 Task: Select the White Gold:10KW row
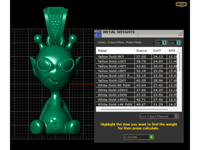136,95
